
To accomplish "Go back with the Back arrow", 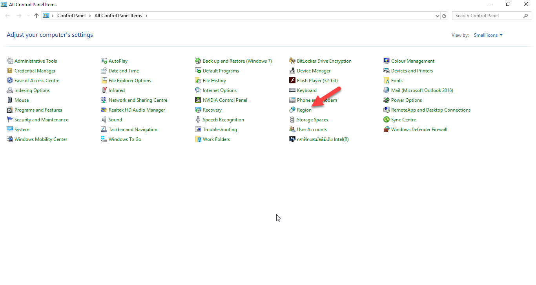I will 8,16.
